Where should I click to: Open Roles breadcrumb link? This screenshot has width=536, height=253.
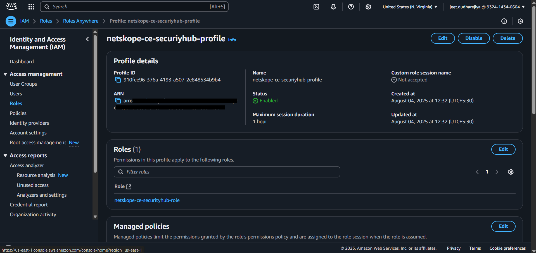pyautogui.click(x=46, y=21)
